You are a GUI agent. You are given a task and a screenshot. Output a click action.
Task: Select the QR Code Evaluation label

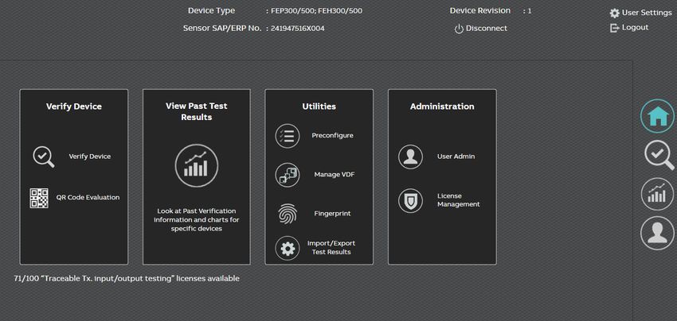88,197
